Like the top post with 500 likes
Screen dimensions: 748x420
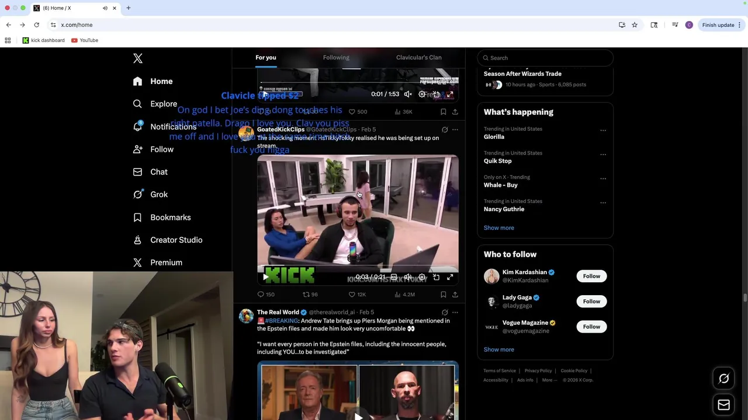358,111
